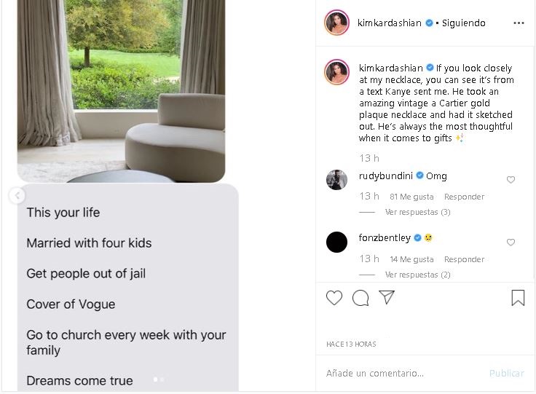Image resolution: width=536 pixels, height=394 pixels.
Task: Like fonzbentley's comment
Action: [x=511, y=243]
